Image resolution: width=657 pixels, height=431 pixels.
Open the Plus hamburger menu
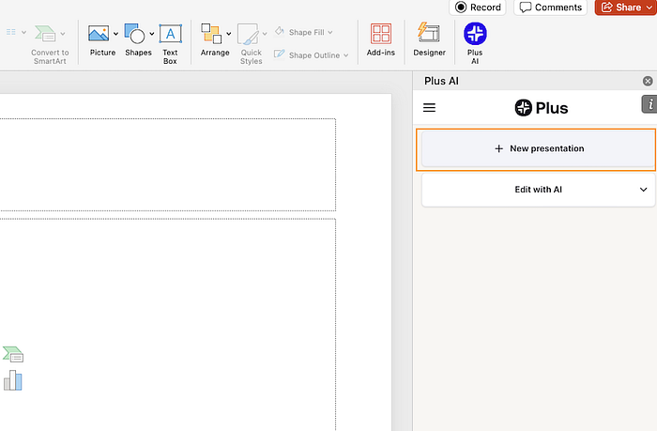tap(429, 108)
